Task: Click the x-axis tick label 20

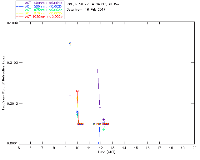Action: [x=194, y=148]
